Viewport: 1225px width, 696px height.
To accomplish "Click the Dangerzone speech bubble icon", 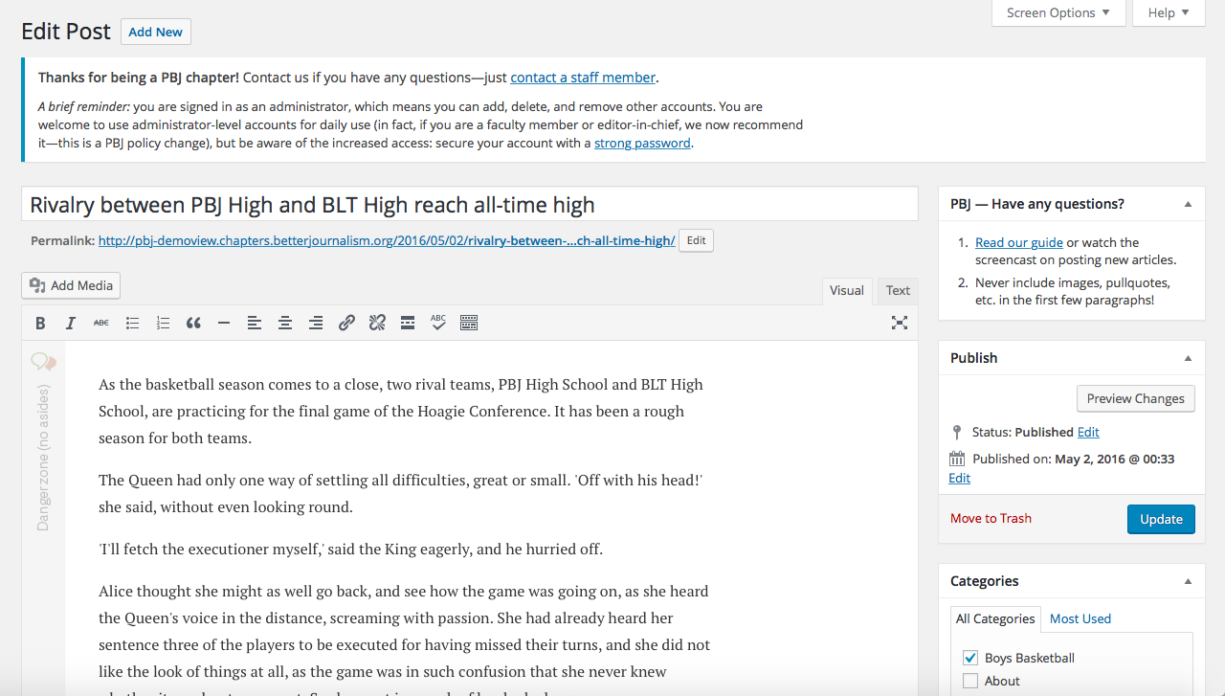I will point(43,362).
